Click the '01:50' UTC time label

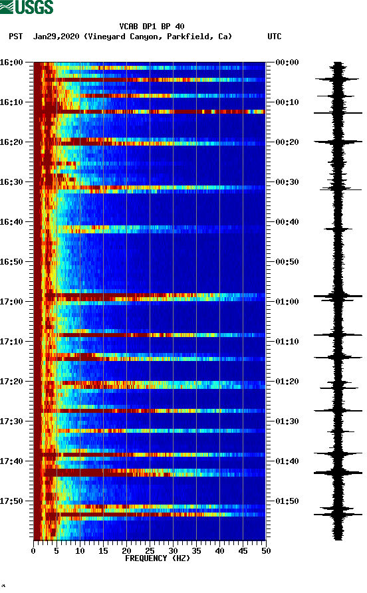click(x=287, y=501)
